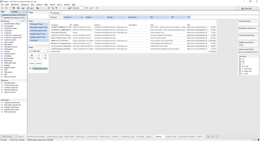Click the Sort Descending toolbar icon

(x=56, y=8)
